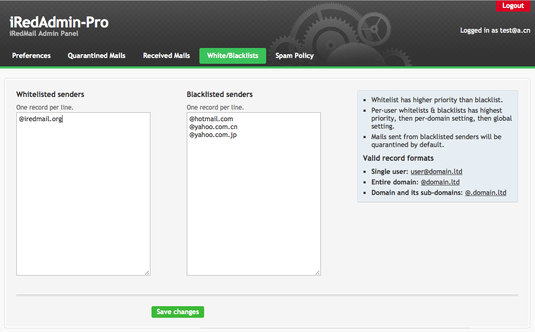Grab the Blacklisted senders resize handle
This screenshot has width=535, height=332.
coord(318,272)
